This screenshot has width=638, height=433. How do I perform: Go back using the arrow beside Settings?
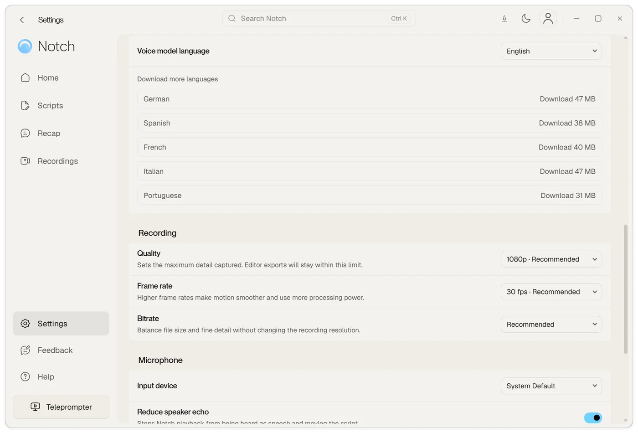[x=22, y=20]
